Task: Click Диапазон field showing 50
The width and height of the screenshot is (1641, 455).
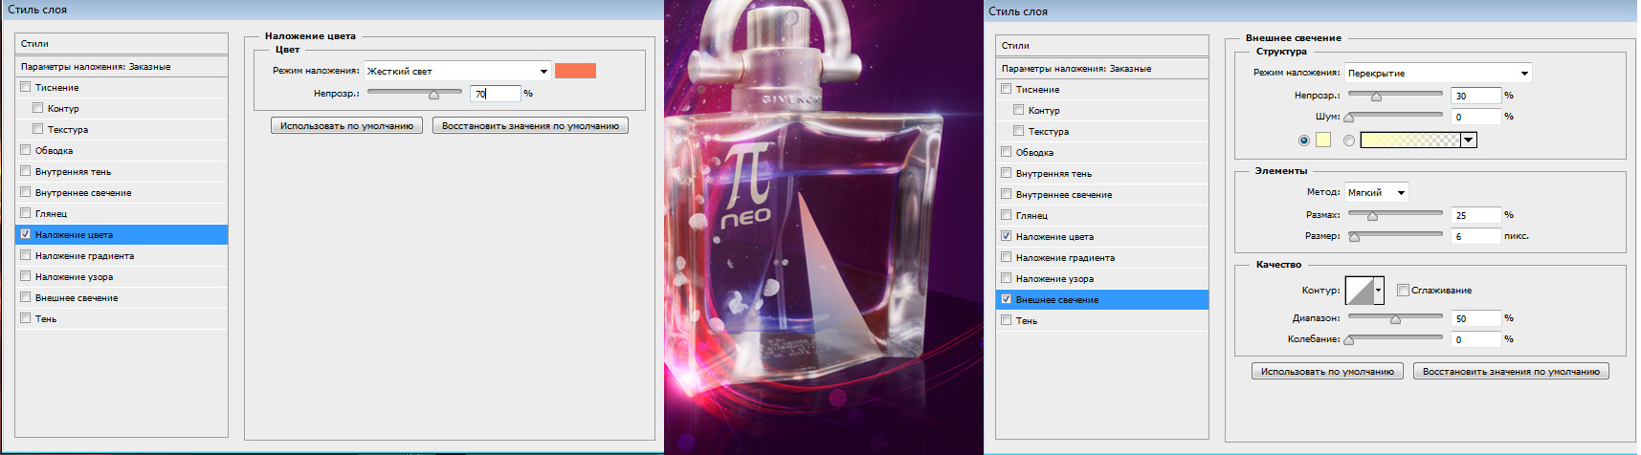Action: [x=1476, y=318]
